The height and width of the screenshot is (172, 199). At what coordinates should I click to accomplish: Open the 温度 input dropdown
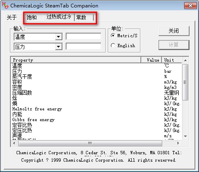(x=59, y=37)
